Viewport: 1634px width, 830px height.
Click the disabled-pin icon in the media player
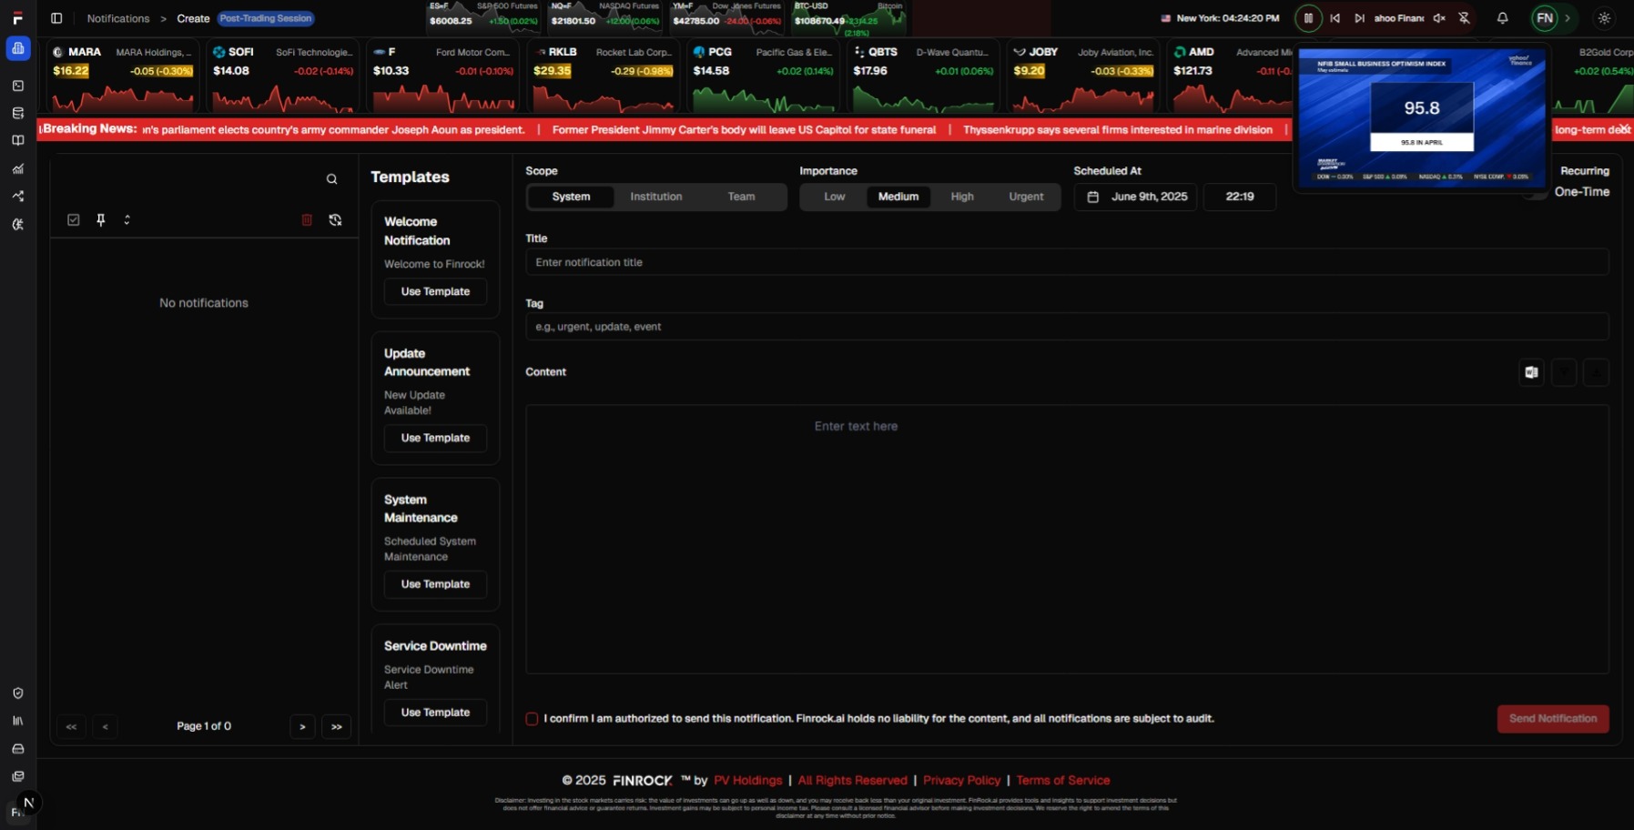click(x=1464, y=18)
